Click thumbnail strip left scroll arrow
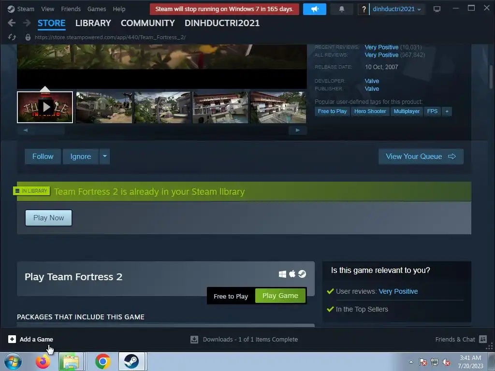The width and height of the screenshot is (495, 371). pos(26,130)
